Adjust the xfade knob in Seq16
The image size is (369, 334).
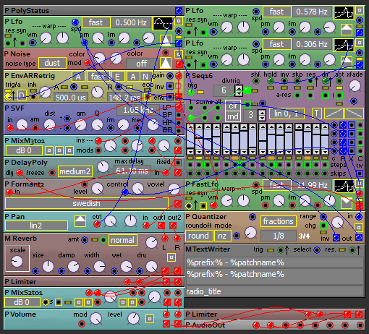pos(355,86)
